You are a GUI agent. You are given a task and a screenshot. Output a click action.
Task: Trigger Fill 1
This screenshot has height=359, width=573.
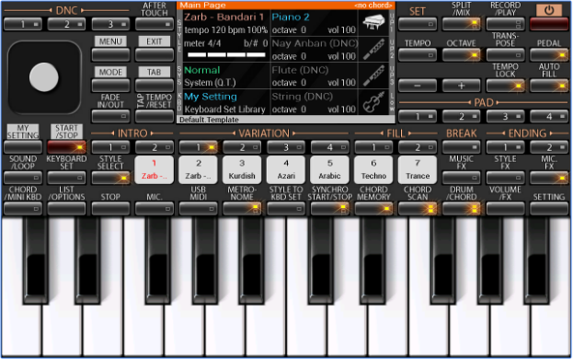coord(373,147)
